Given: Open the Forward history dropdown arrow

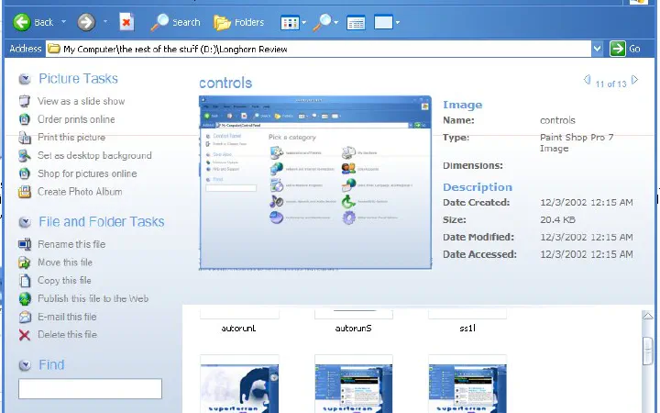Looking at the screenshot, I should (105, 21).
